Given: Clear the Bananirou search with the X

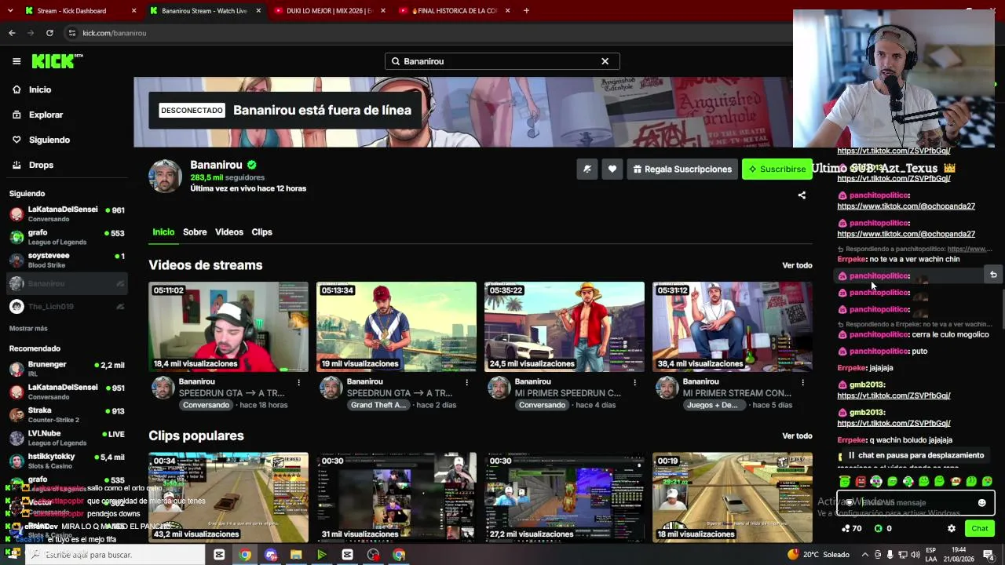Looking at the screenshot, I should [605, 61].
